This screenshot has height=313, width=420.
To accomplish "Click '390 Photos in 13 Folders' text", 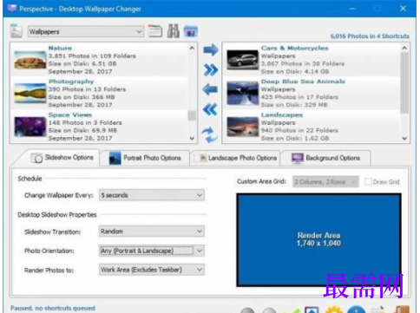I will [87, 89].
